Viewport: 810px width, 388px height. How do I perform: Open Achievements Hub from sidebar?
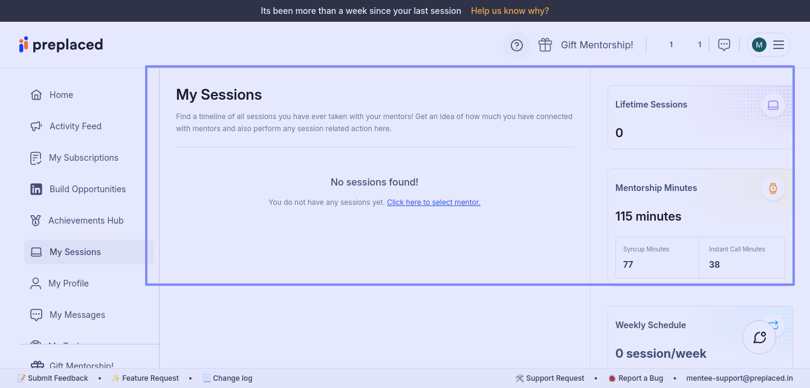(x=85, y=221)
